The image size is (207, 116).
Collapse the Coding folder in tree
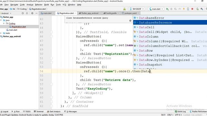(x=4, y=24)
